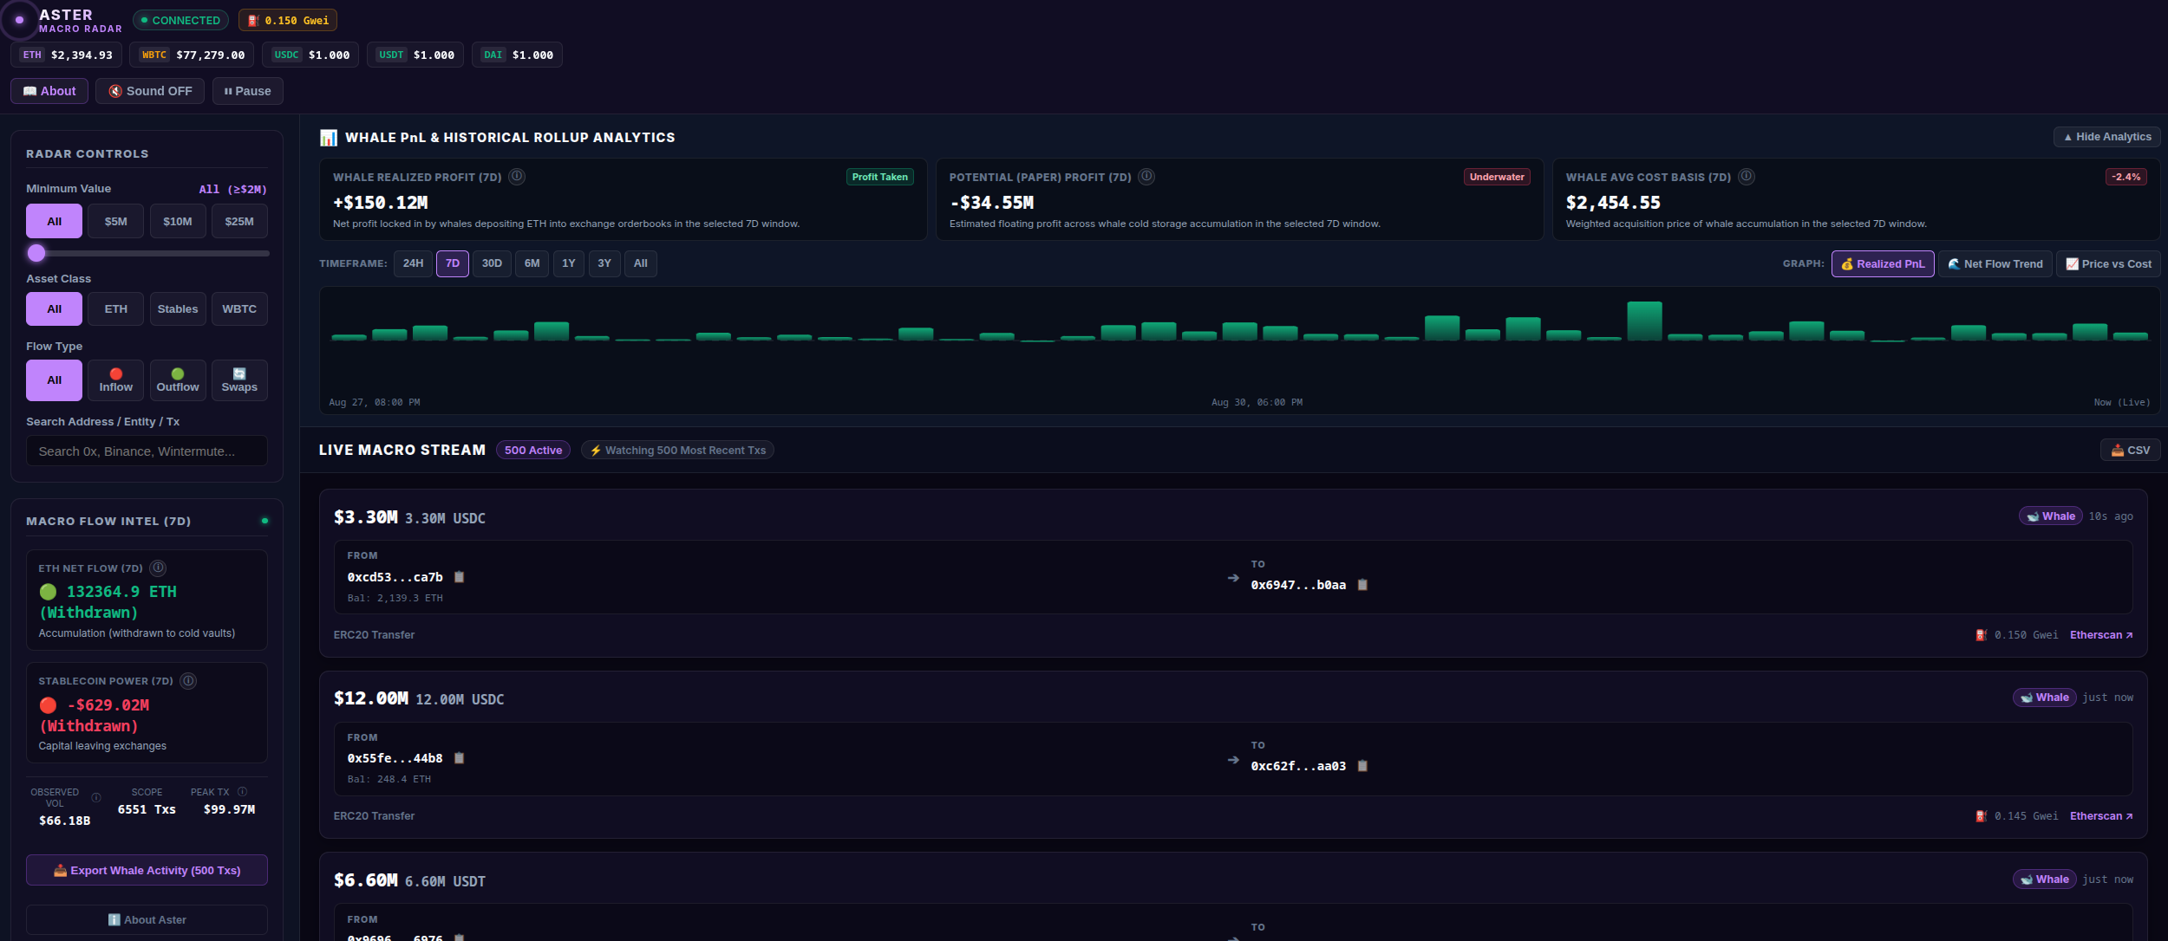Click the WBTC price ticker chip
Image resolution: width=2168 pixels, height=941 pixels.
tap(192, 55)
